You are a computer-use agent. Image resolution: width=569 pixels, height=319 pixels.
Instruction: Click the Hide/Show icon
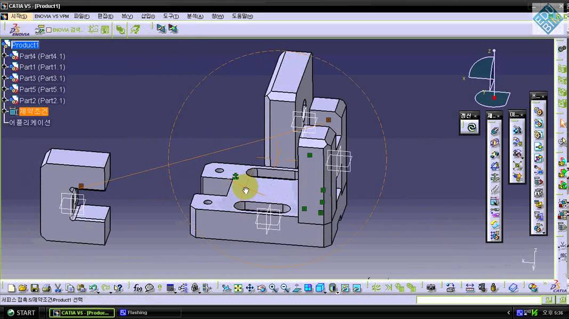(345, 288)
